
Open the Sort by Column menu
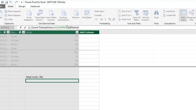(145, 16)
